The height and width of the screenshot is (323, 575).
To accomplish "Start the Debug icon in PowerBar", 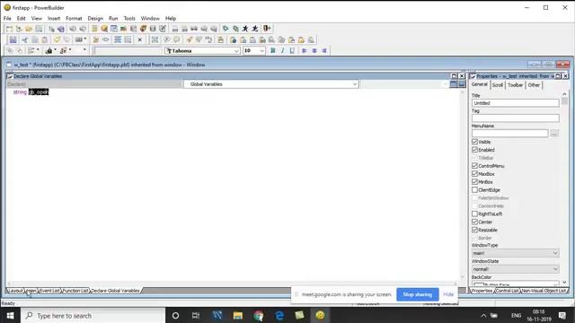I will [x=226, y=29].
